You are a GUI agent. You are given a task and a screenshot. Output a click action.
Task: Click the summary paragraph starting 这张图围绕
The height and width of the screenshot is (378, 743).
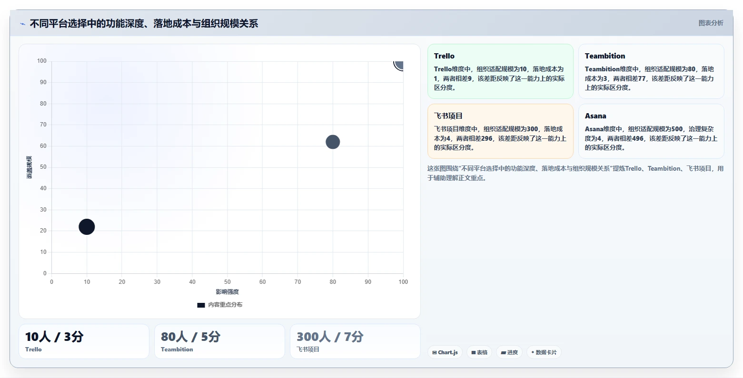(x=575, y=173)
